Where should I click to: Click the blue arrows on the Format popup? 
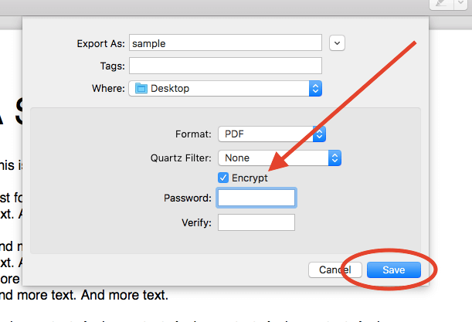pos(320,134)
